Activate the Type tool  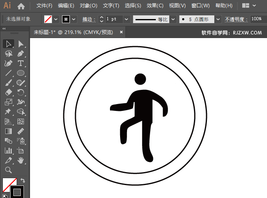21,64
